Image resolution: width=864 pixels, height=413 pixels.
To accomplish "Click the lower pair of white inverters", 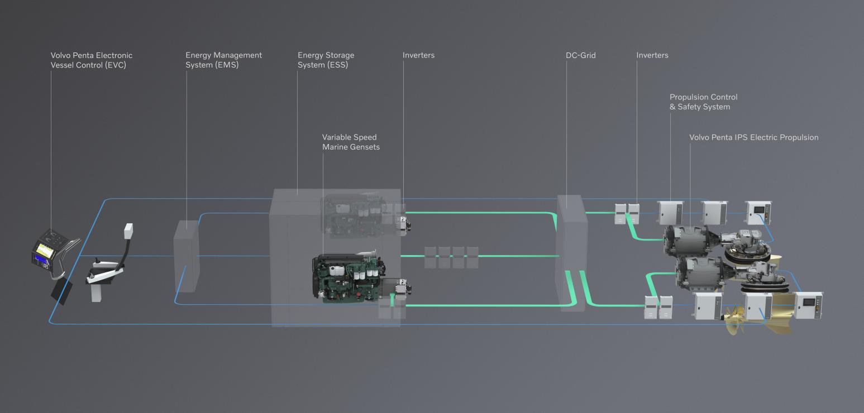I will tap(658, 306).
